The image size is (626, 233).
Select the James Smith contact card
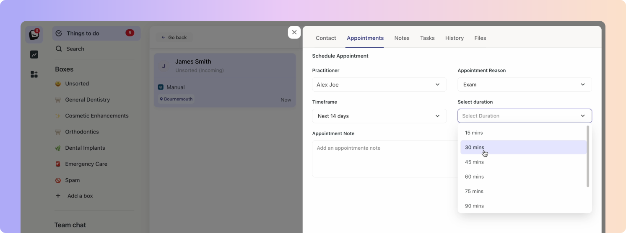[225, 80]
